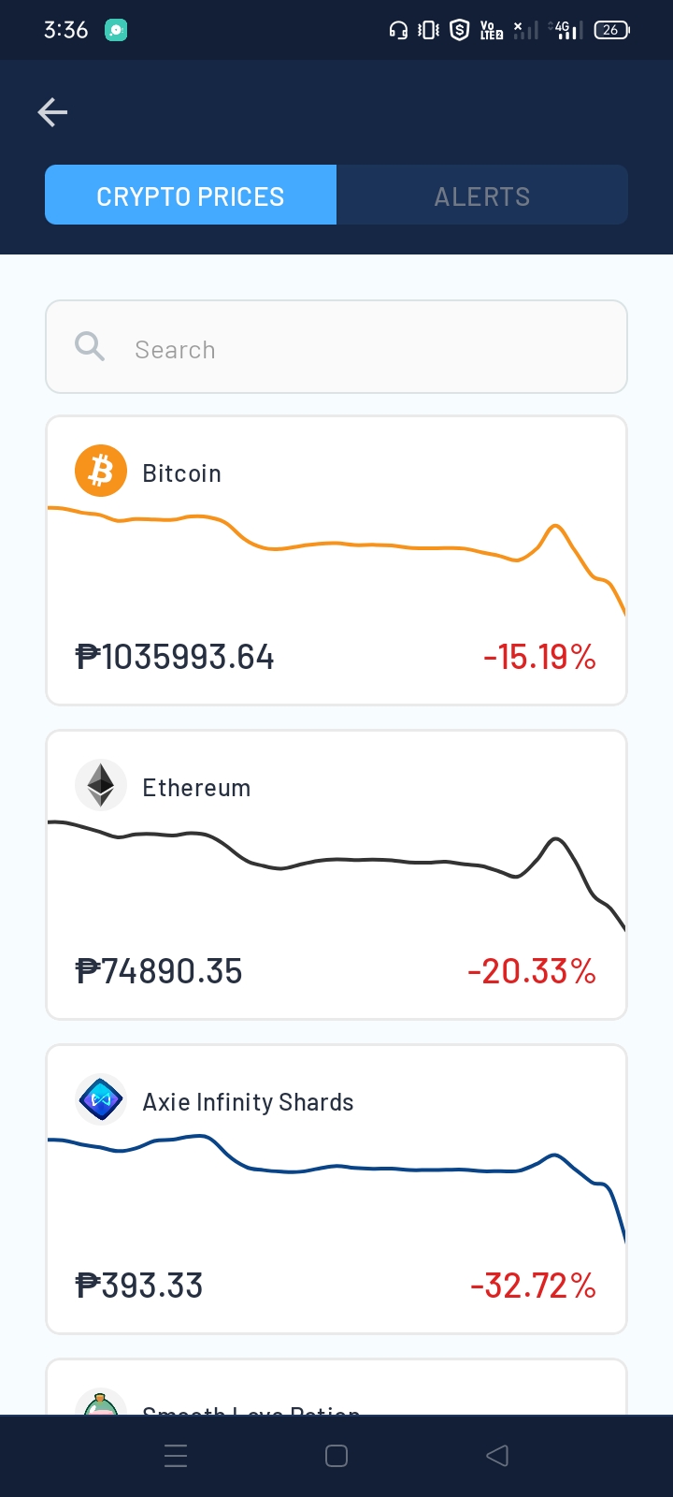Click the Bitcoin orange price chart
This screenshot has height=1497, width=673.
(336, 560)
